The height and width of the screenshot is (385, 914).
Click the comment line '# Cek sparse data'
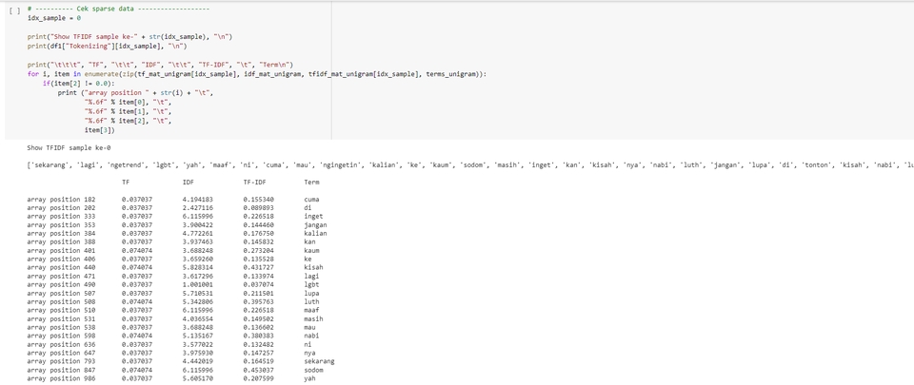(118, 9)
